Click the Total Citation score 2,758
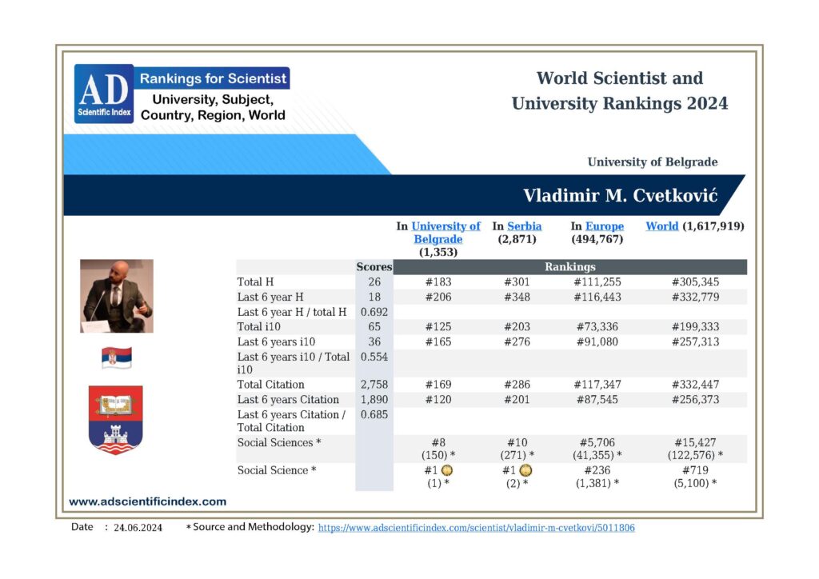 [374, 385]
